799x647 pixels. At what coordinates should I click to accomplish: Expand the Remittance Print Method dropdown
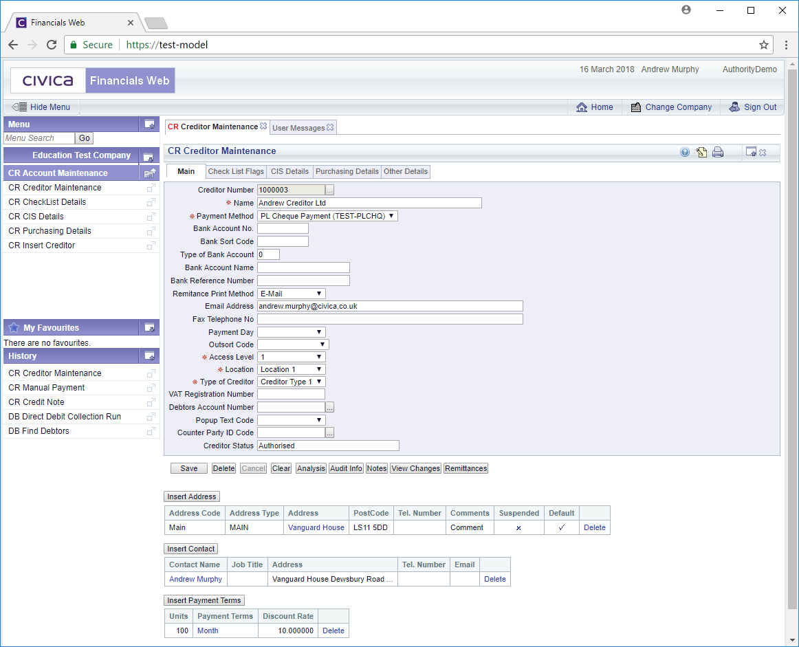292,294
